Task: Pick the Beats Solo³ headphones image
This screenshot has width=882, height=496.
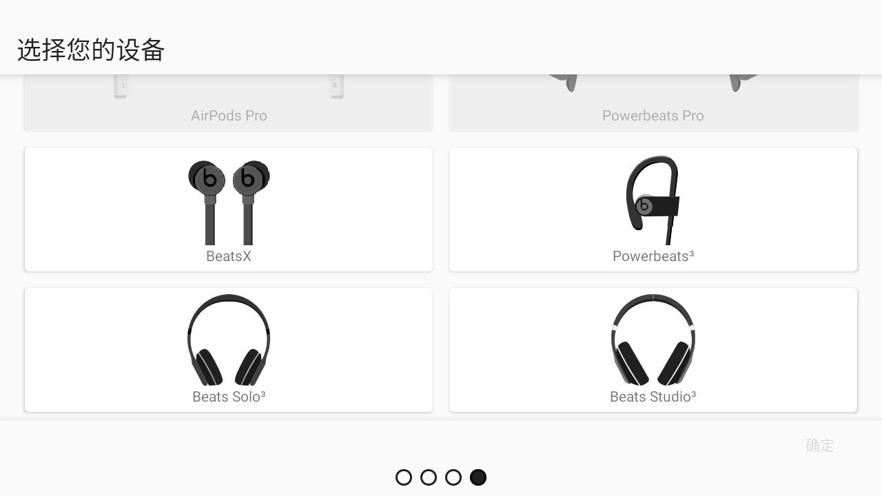Action: [x=229, y=340]
